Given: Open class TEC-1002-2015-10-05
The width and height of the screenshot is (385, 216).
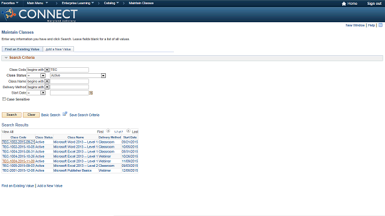Looking at the screenshot, I should point(19,147).
